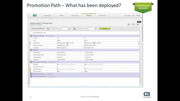Collapse the Artifacts section
Screen dimensions: 180x101
click(x=31, y=50)
